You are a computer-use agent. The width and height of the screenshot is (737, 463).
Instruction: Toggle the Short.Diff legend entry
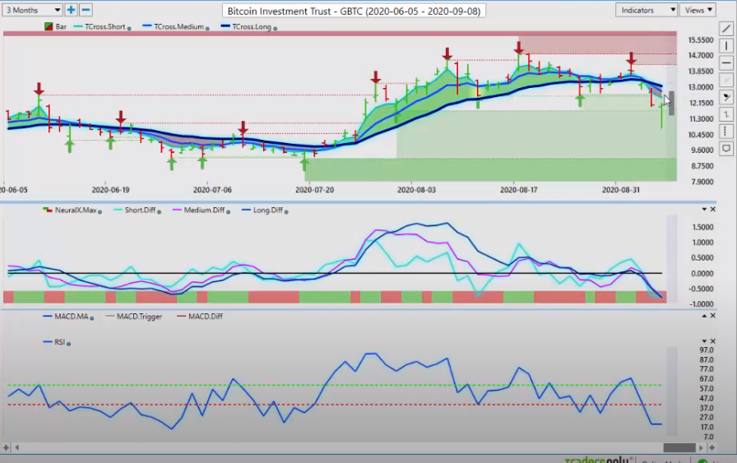pyautogui.click(x=134, y=210)
